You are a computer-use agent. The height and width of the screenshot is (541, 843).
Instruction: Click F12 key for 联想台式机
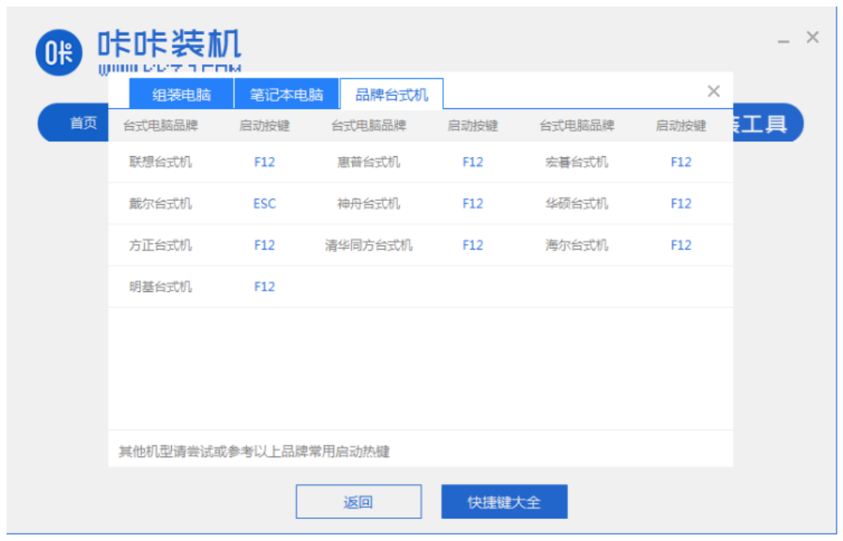tap(264, 162)
